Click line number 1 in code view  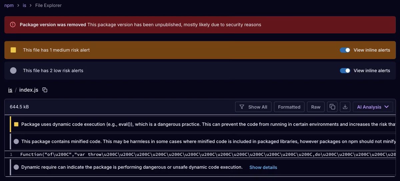tap(11, 154)
